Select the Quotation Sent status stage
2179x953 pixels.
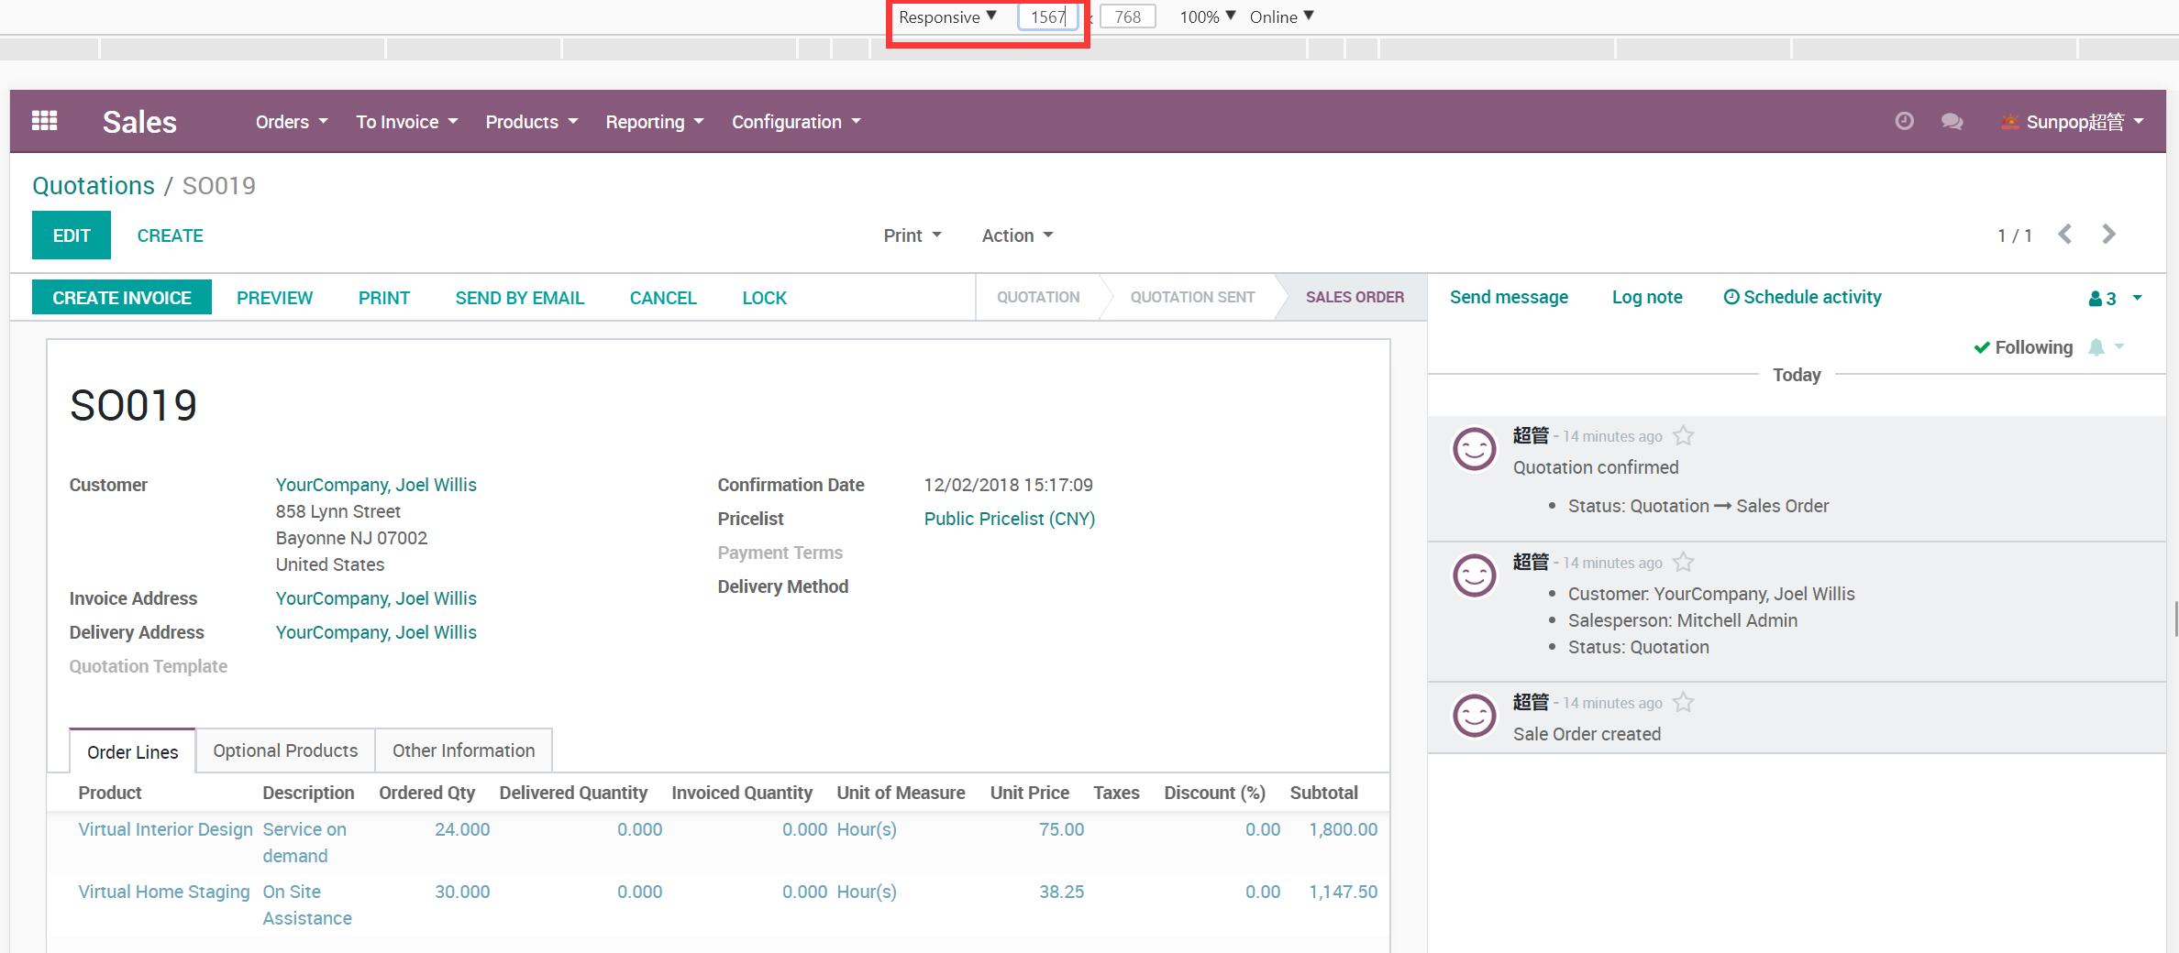pos(1191,297)
